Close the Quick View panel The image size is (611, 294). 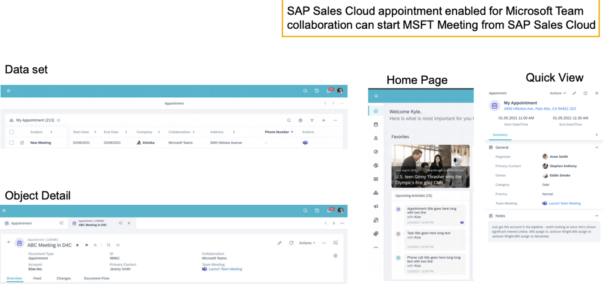[x=596, y=93]
